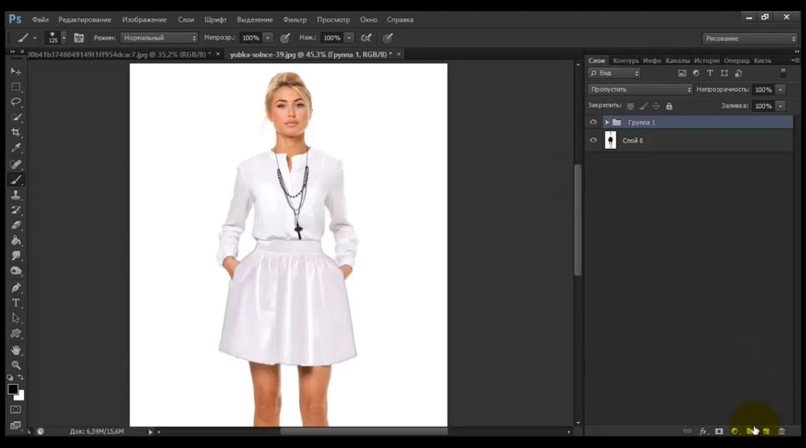The width and height of the screenshot is (806, 448).
Task: Select the Path Selection arrow tool
Action: point(16,319)
